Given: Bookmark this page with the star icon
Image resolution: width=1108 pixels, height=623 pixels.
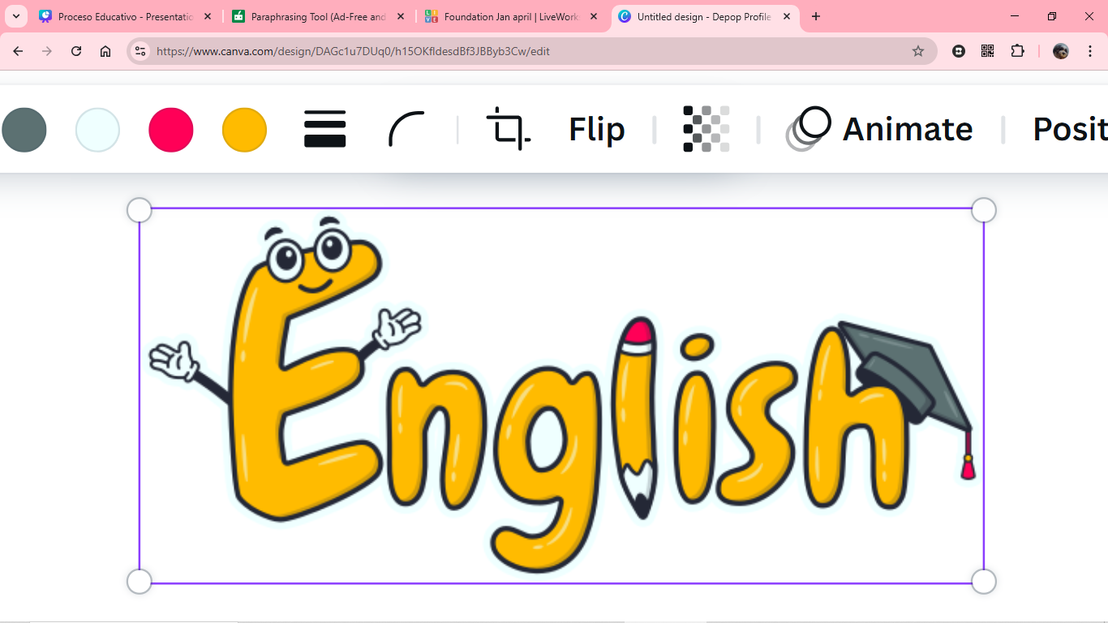Looking at the screenshot, I should tap(918, 51).
